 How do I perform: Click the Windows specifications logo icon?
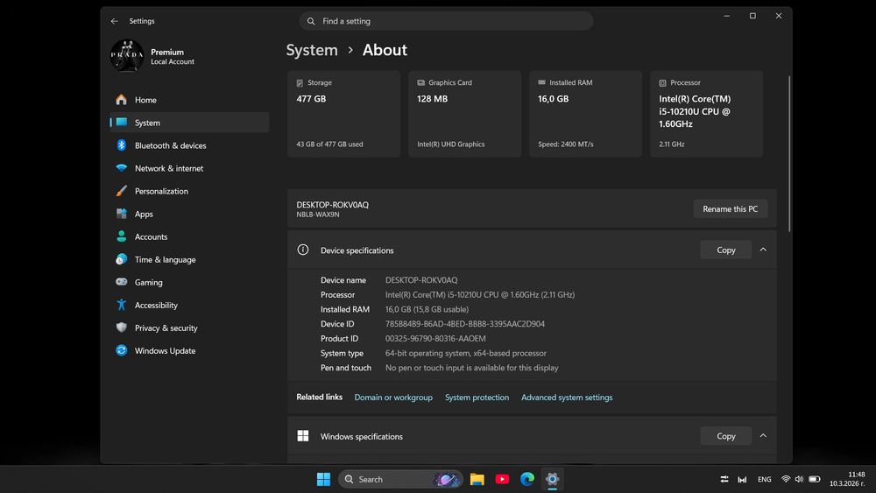(303, 435)
